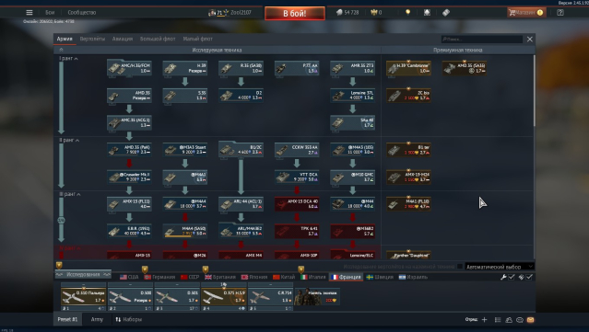
Task: Switch to the Авиация tab
Action: [x=123, y=39]
